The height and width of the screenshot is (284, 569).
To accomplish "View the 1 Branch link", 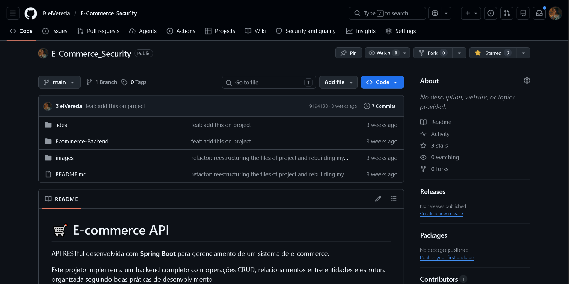I will coord(102,82).
